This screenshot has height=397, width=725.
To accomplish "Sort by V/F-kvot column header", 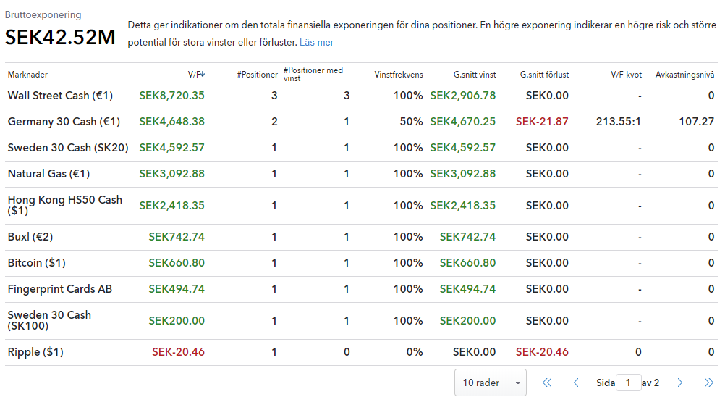I will click(x=626, y=75).
